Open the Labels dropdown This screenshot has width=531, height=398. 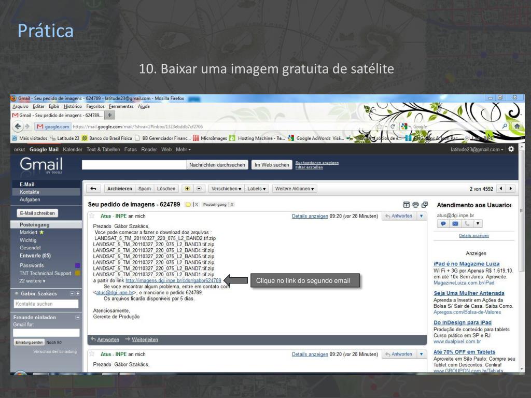coord(256,189)
